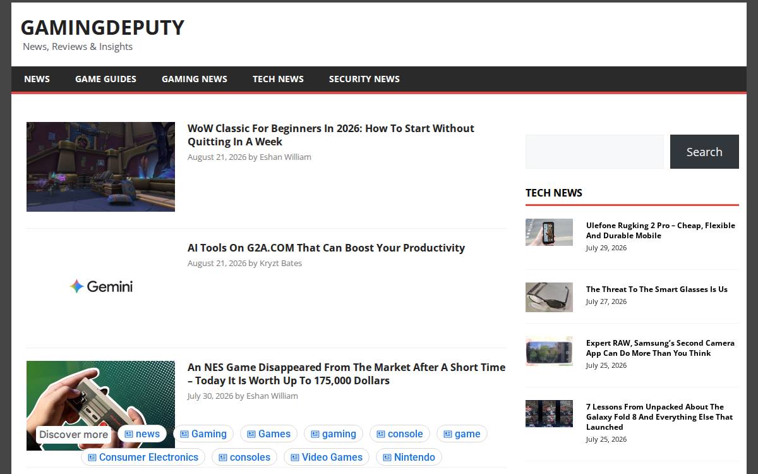This screenshot has width=758, height=474.
Task: Select the Video Games chip
Action: 327,457
